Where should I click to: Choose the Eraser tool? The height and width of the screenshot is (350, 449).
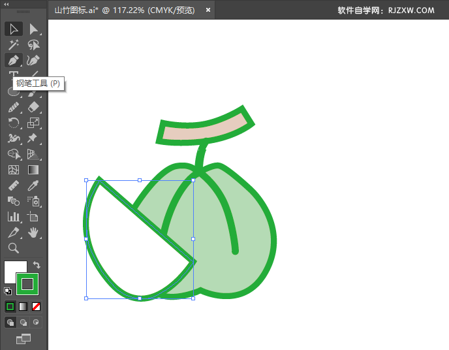pyautogui.click(x=33, y=107)
